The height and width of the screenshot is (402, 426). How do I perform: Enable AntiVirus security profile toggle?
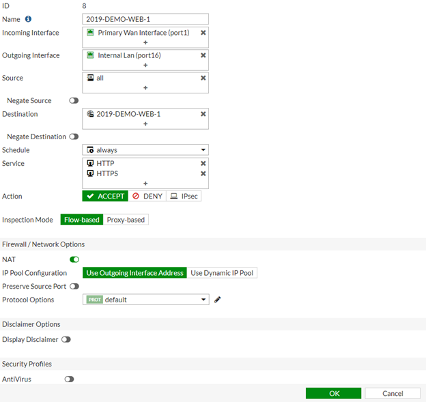tap(69, 379)
